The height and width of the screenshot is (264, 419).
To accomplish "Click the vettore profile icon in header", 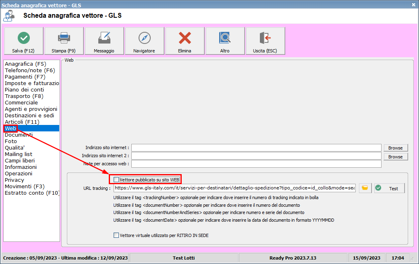I will 9,16.
